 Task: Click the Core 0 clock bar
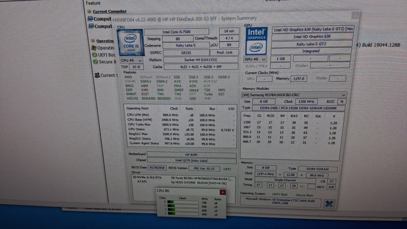tap(182, 202)
